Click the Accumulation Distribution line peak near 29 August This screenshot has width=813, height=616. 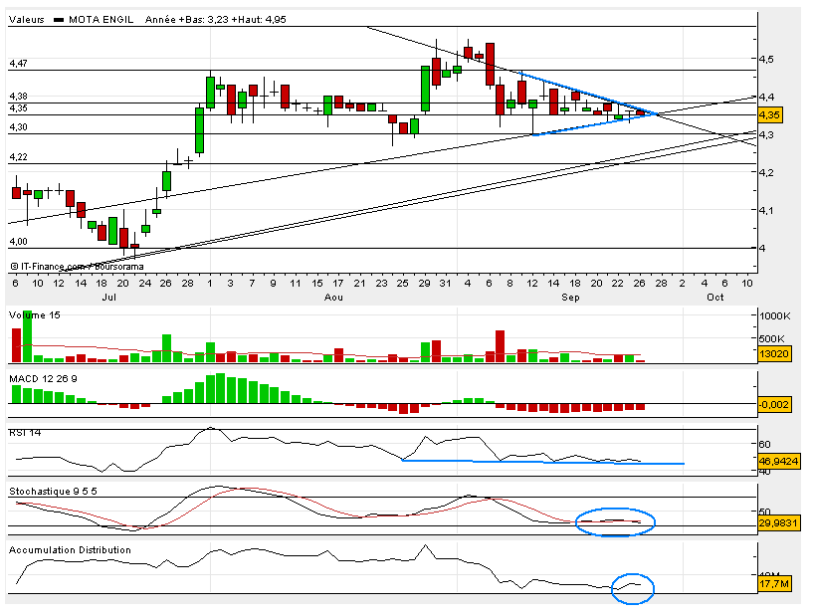tap(425, 545)
